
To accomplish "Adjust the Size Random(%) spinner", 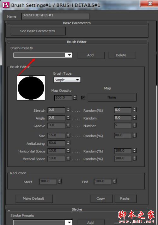I will tap(134, 135).
